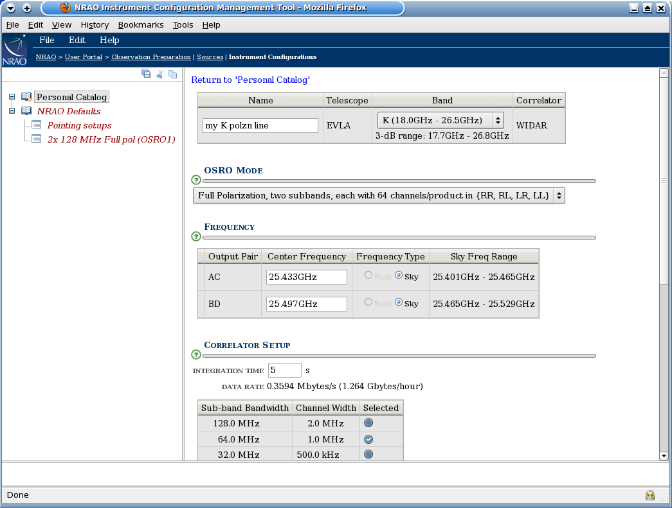Click the Copy icon in the catalog toolbar
Viewport: 672px width, 508px height.
pyautogui.click(x=172, y=73)
